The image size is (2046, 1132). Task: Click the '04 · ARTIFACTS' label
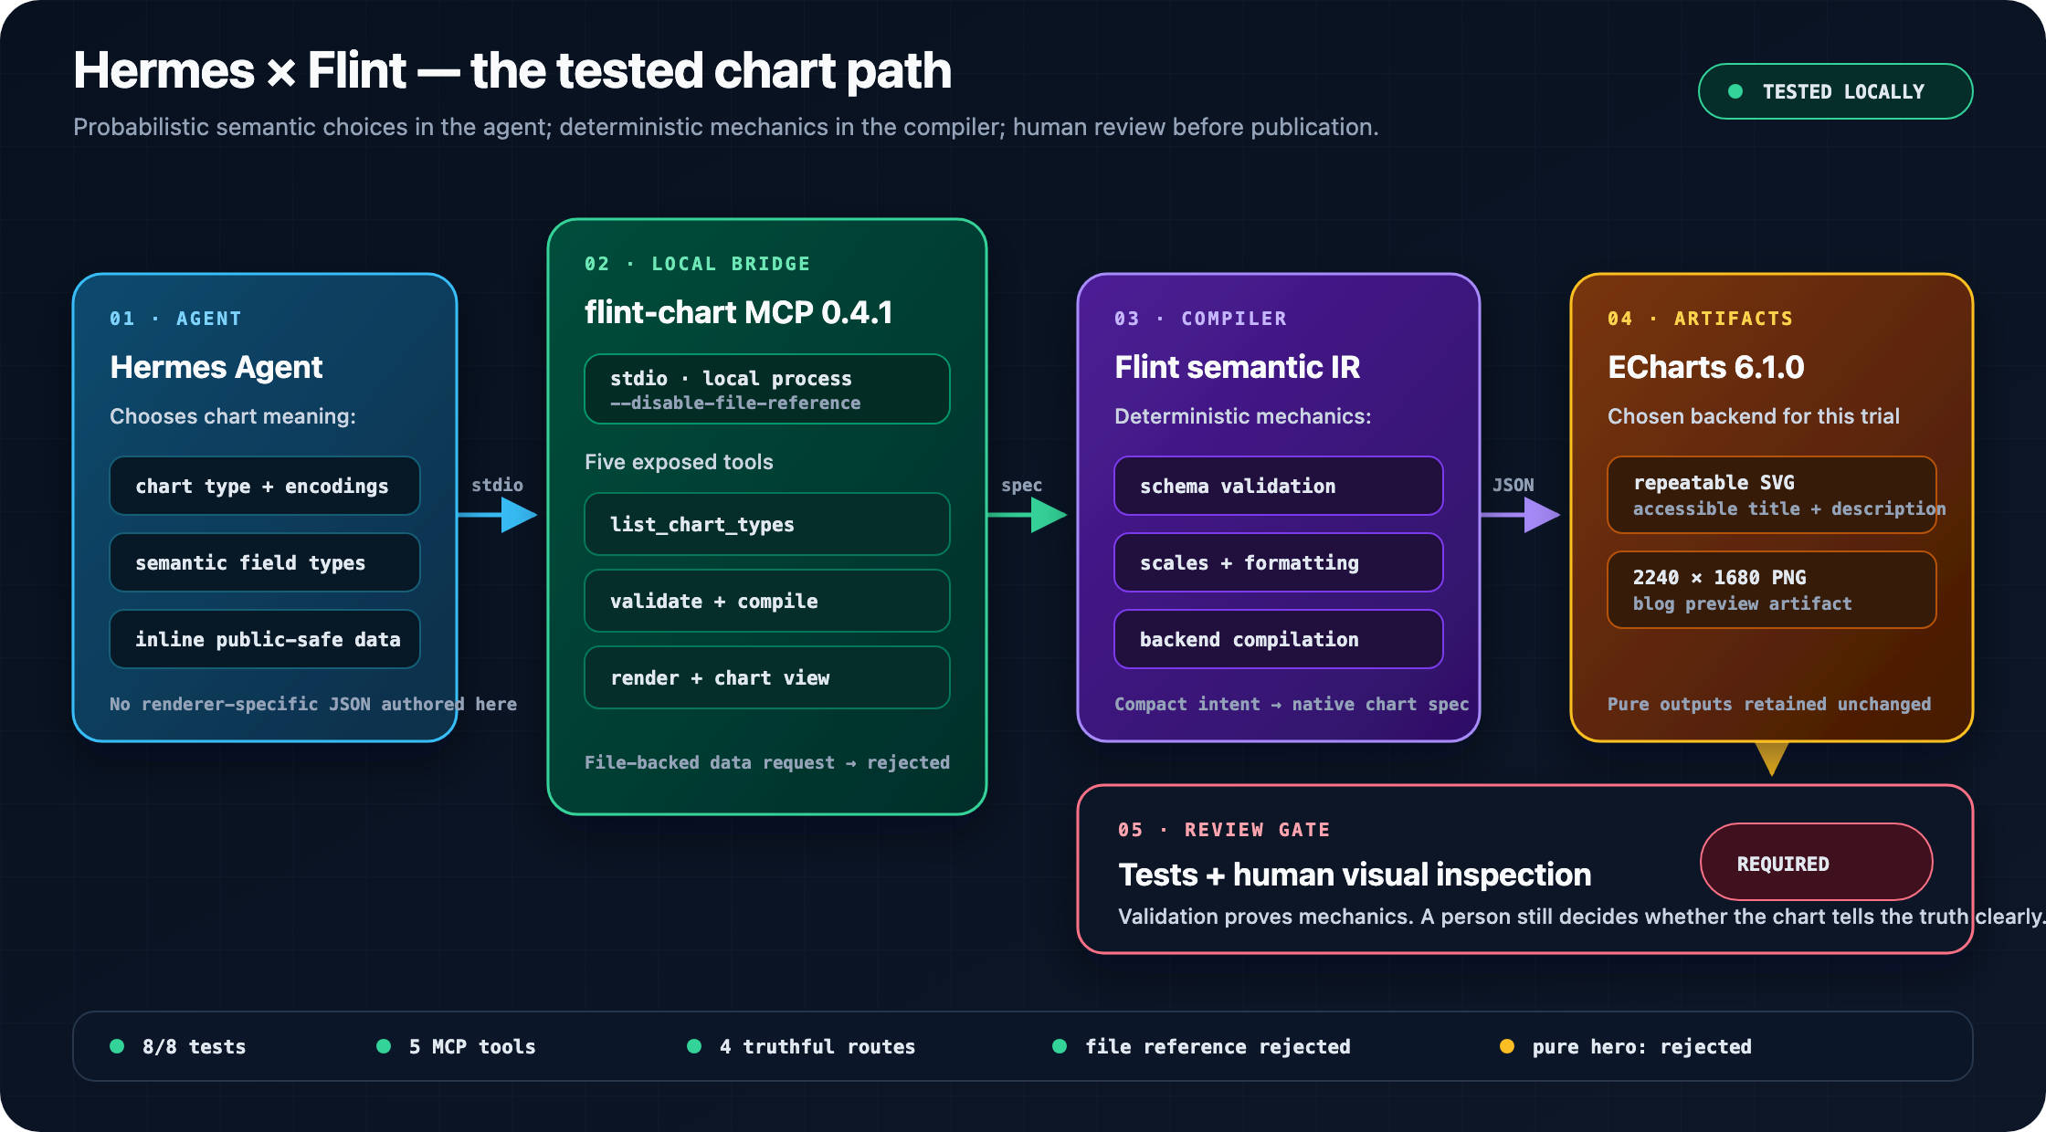(x=1700, y=319)
